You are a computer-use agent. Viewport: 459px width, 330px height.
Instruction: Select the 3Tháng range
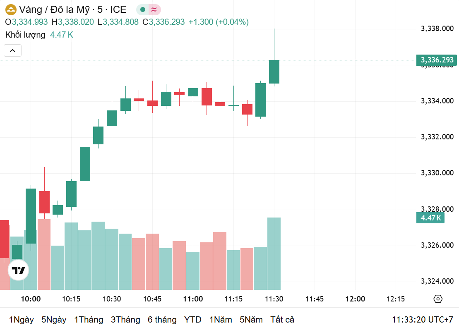click(125, 320)
